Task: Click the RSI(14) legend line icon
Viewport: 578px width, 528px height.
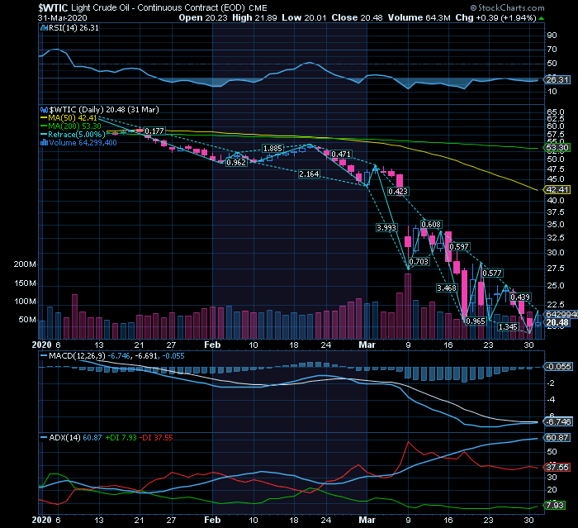Action: [x=45, y=27]
